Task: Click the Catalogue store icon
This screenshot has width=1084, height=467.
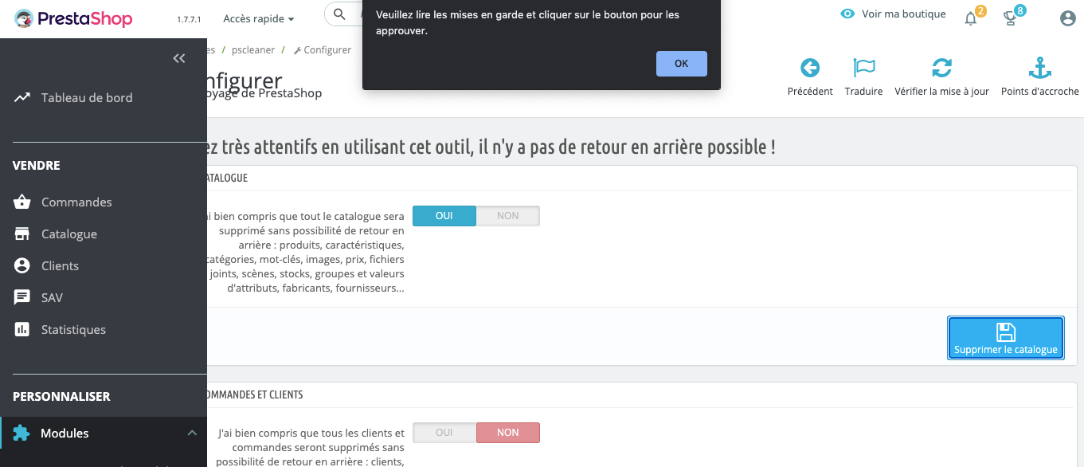Action: coord(22,233)
